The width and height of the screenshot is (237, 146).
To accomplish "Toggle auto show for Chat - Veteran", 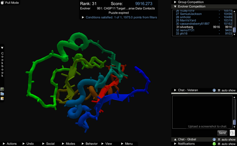I will pyautogui.click(x=227, y=90).
